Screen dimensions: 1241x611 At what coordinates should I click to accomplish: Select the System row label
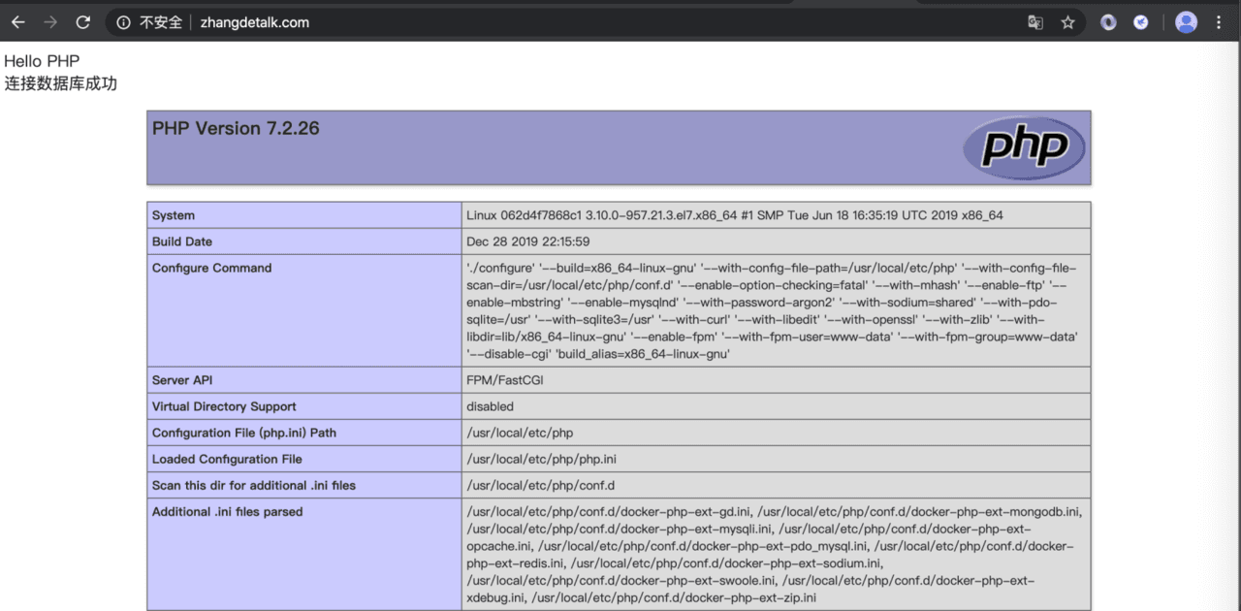174,215
